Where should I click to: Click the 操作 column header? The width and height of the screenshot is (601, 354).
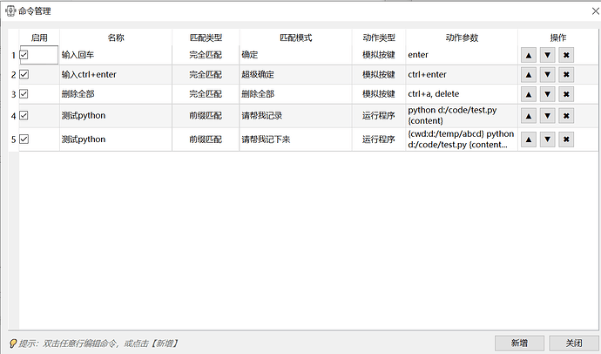click(x=558, y=37)
